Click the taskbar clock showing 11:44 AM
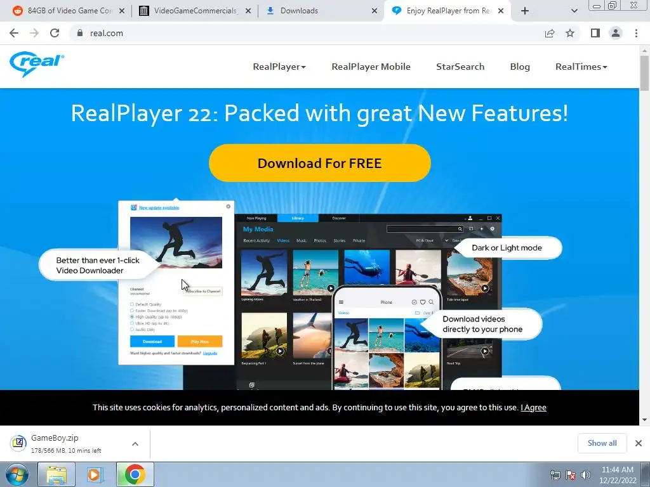The image size is (650, 487). click(x=617, y=475)
